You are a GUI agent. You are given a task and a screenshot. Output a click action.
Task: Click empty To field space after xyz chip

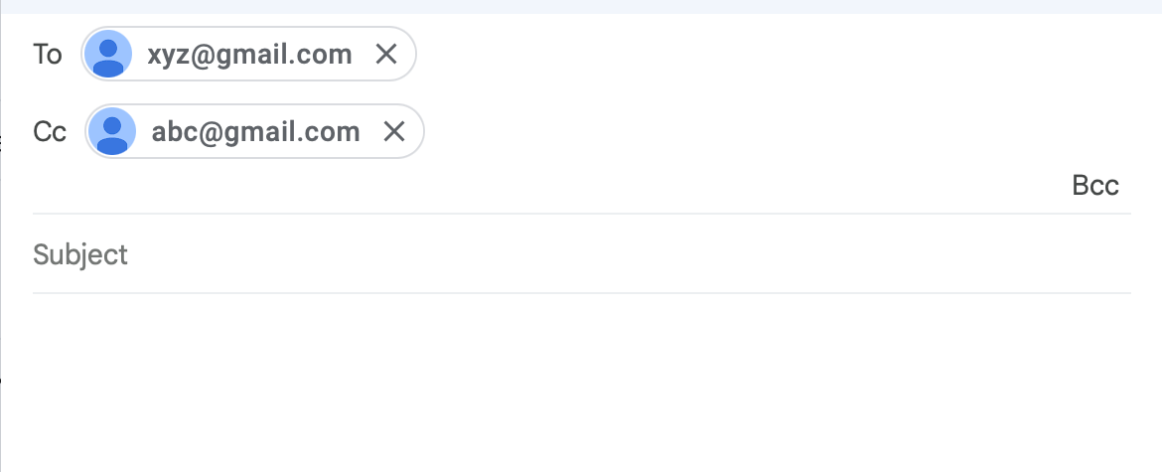[x=695, y=54]
